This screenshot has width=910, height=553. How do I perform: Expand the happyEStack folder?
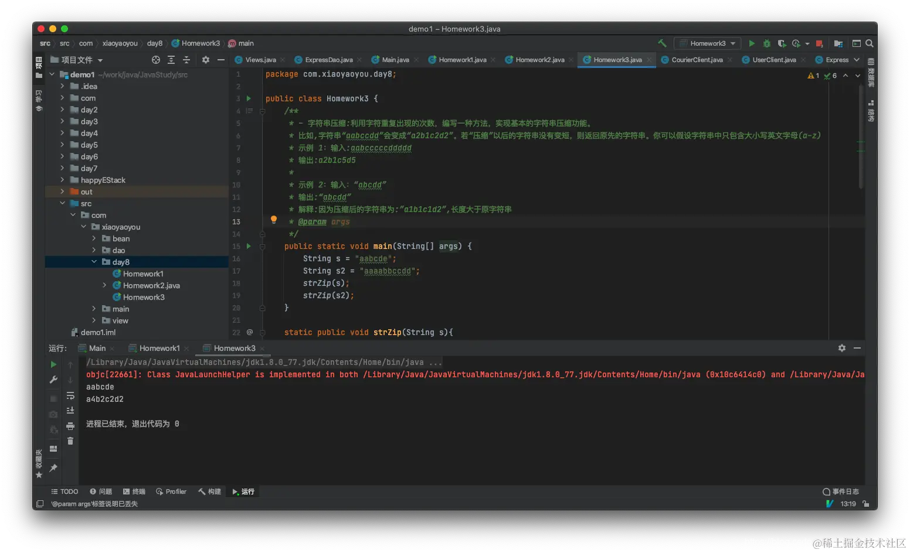coord(62,180)
